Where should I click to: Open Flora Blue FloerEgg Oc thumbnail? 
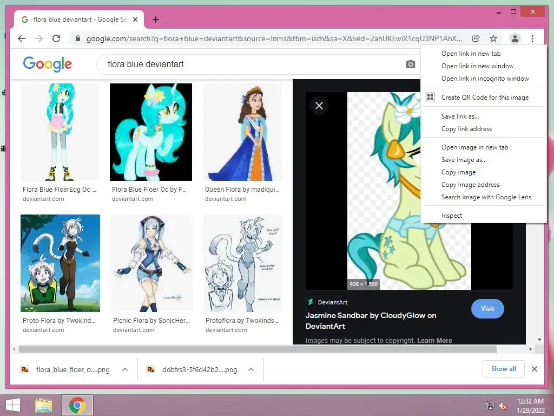point(60,132)
